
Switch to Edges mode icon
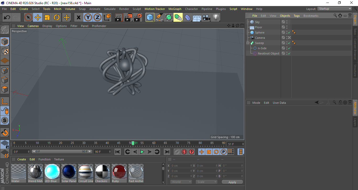click(5, 80)
